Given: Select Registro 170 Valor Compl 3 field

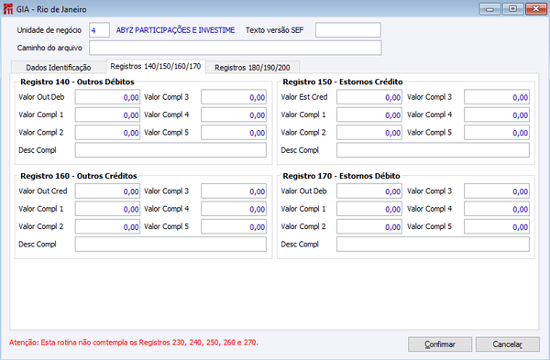Looking at the screenshot, I should coord(497,191).
